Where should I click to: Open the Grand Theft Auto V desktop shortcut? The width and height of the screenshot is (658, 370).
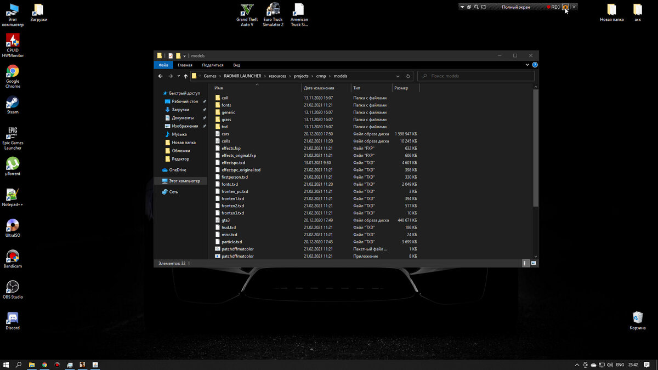point(247,15)
